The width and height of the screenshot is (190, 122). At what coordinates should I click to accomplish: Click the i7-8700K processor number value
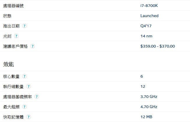click(x=149, y=6)
